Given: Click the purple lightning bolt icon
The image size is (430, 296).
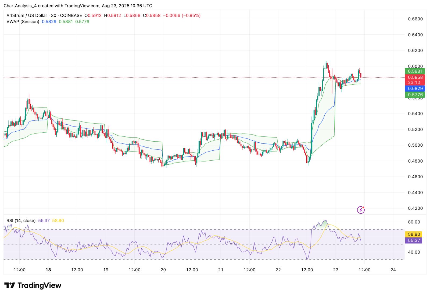Looking at the screenshot, I should click(x=361, y=210).
